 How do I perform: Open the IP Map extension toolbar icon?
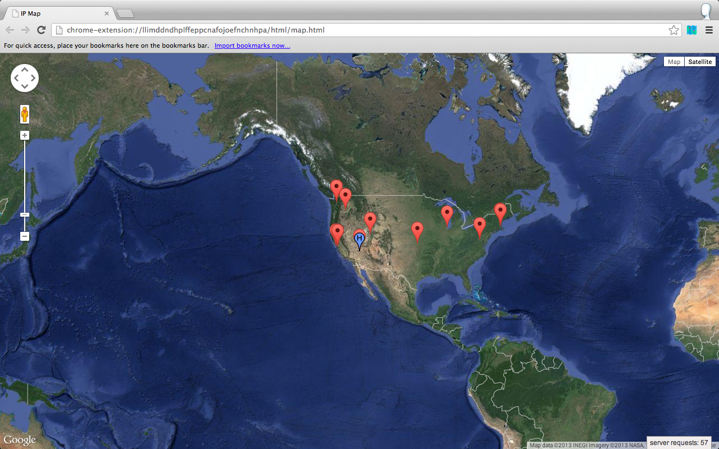[691, 30]
